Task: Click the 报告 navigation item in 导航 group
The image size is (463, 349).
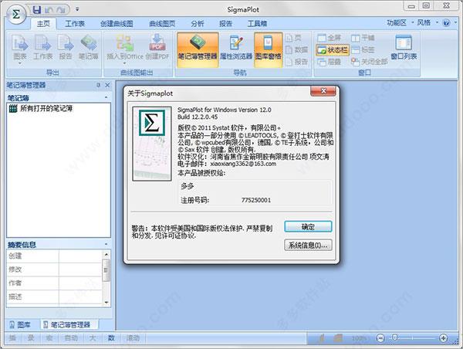Action: 297,62
